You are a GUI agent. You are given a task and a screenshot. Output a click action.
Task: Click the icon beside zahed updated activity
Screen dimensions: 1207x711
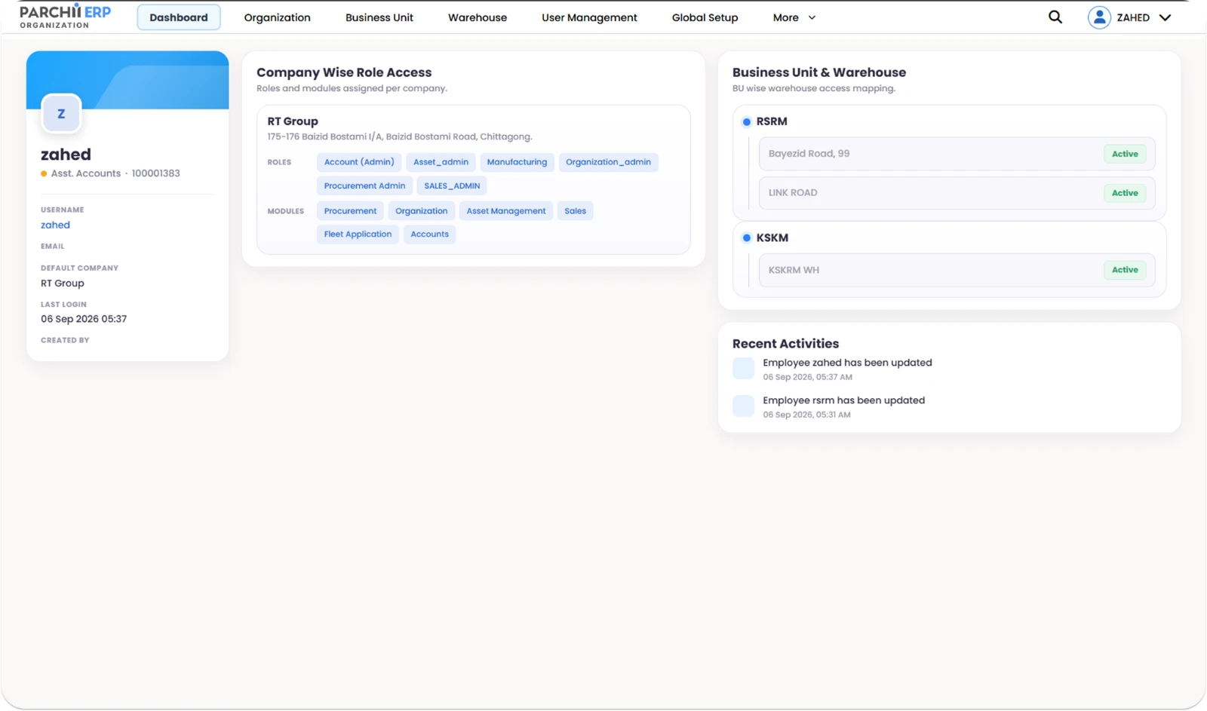(x=743, y=368)
